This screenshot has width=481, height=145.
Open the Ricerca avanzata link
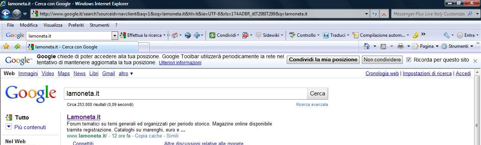tap(312, 104)
